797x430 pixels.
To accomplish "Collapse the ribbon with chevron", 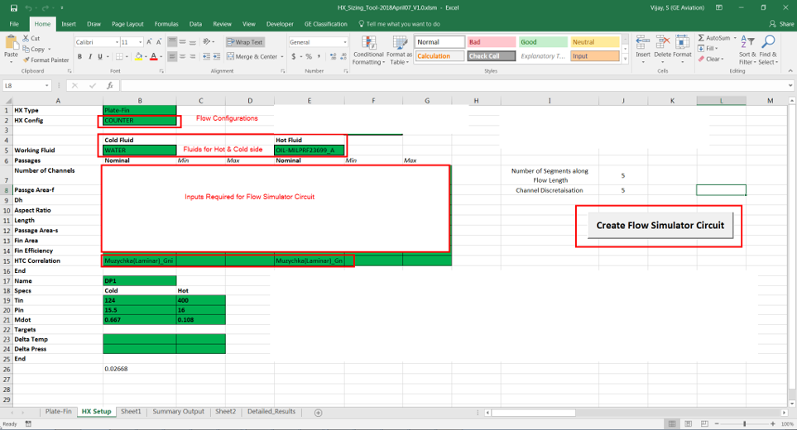I will click(x=790, y=70).
